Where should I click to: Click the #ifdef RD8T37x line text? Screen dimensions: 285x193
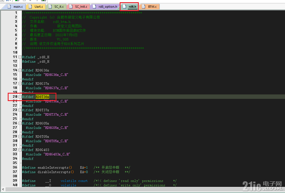pos(35,110)
